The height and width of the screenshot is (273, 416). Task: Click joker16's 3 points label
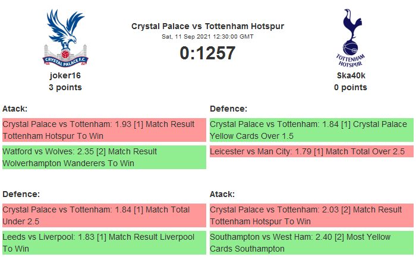coord(65,87)
